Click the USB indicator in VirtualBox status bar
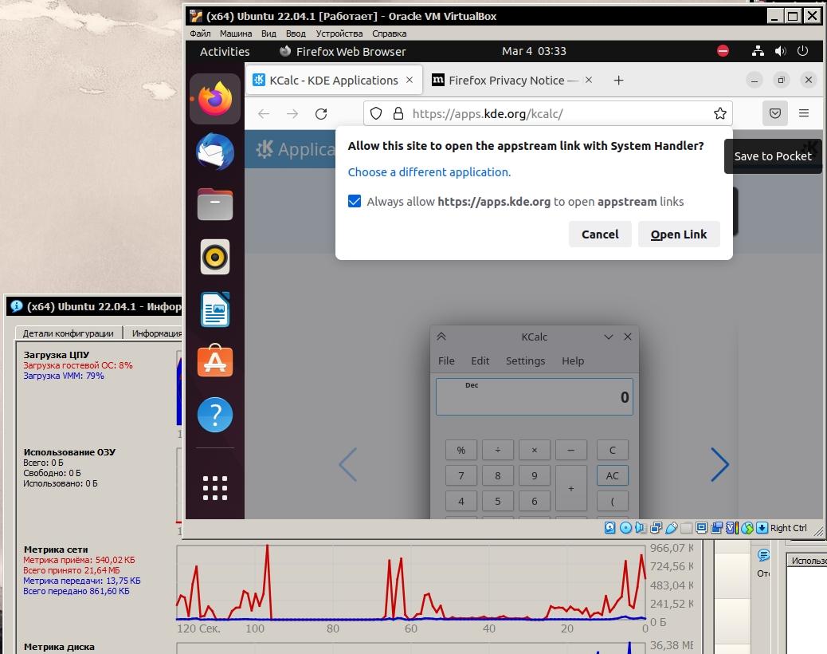The width and height of the screenshot is (827, 654). click(672, 528)
